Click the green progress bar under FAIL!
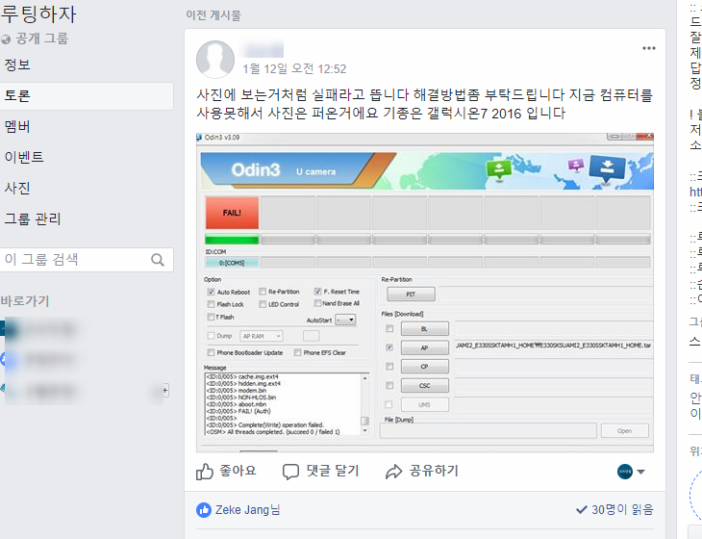Screen dimensions: 702x539 pos(232,239)
